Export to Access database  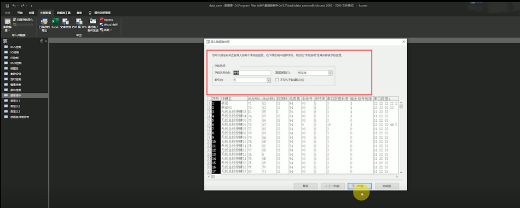coord(106,20)
